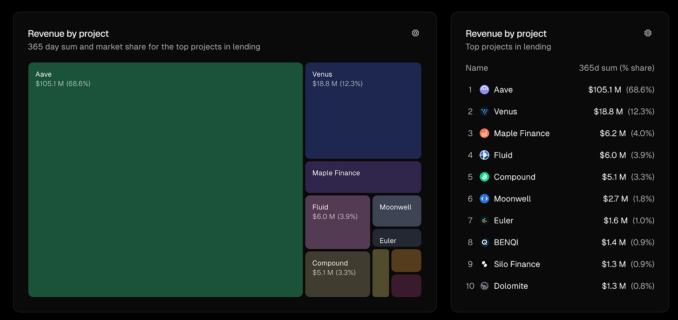The width and height of the screenshot is (678, 320).
Task: Select the Maple Finance treemap block
Action: (x=363, y=177)
